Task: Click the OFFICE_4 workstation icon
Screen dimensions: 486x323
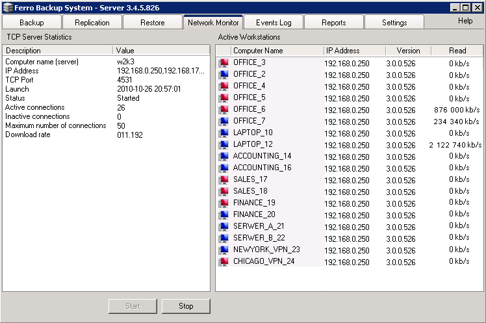Action: [224, 86]
